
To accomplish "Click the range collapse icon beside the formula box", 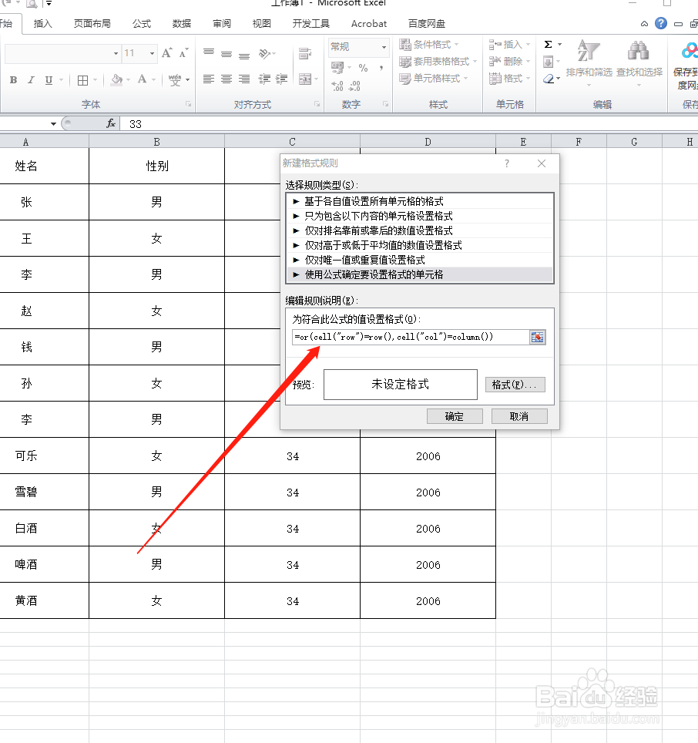I will pos(537,337).
